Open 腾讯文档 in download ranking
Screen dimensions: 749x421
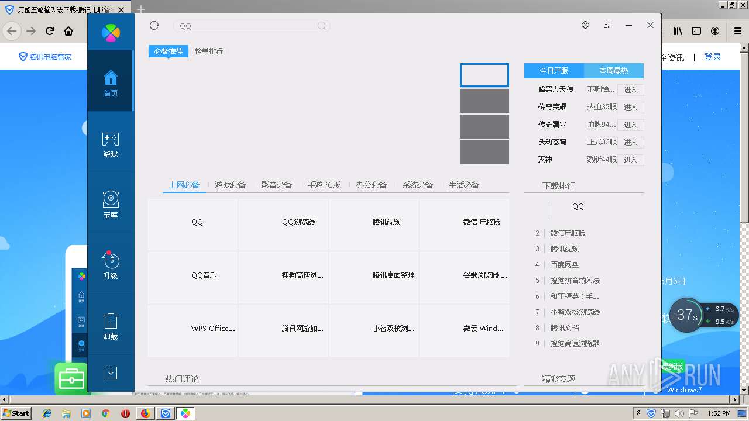click(565, 328)
